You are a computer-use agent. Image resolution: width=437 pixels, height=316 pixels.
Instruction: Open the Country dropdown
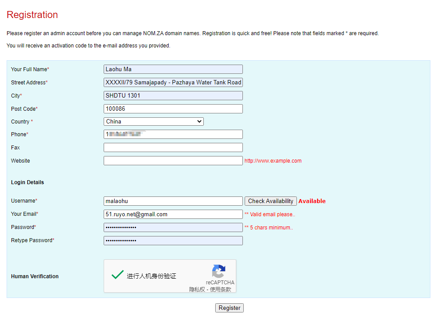coord(154,122)
